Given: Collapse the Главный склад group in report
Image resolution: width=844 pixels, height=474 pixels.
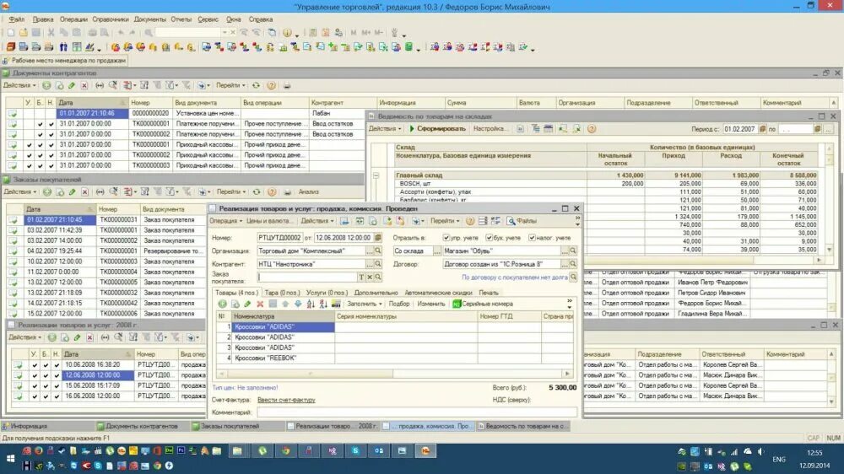Looking at the screenshot, I should 376,175.
